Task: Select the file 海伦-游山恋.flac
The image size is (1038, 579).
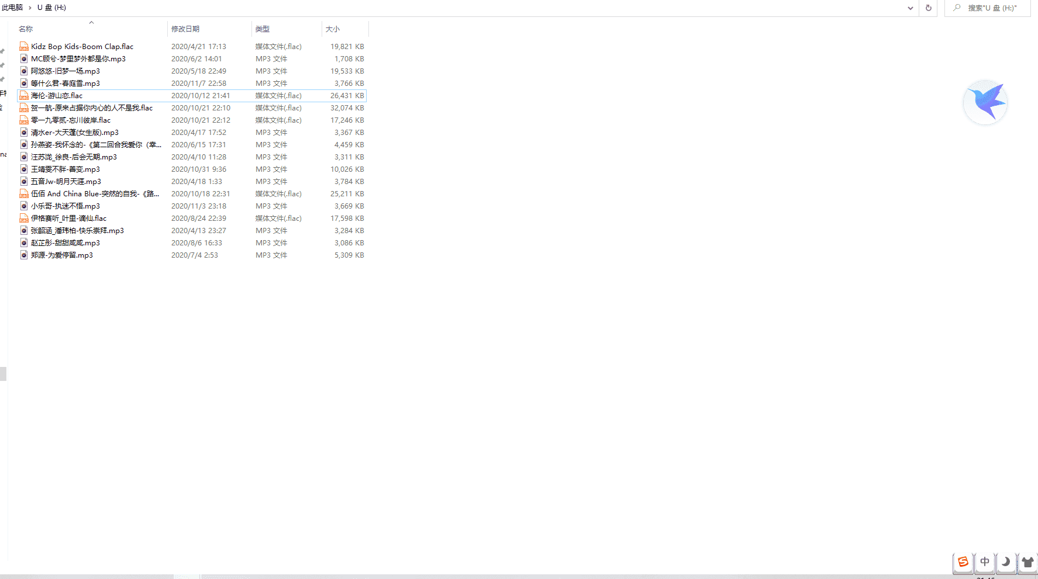Action: [57, 96]
